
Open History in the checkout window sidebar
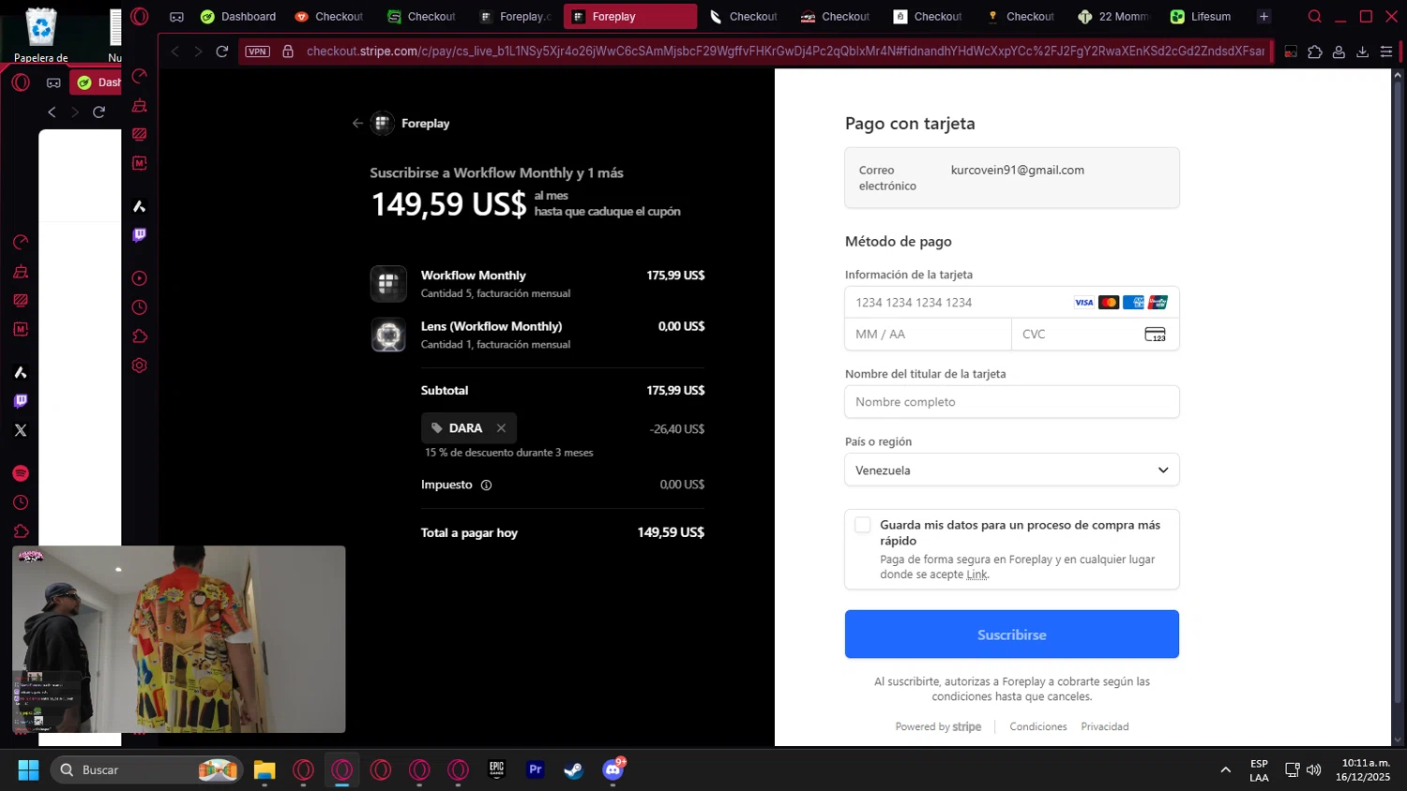click(x=140, y=307)
